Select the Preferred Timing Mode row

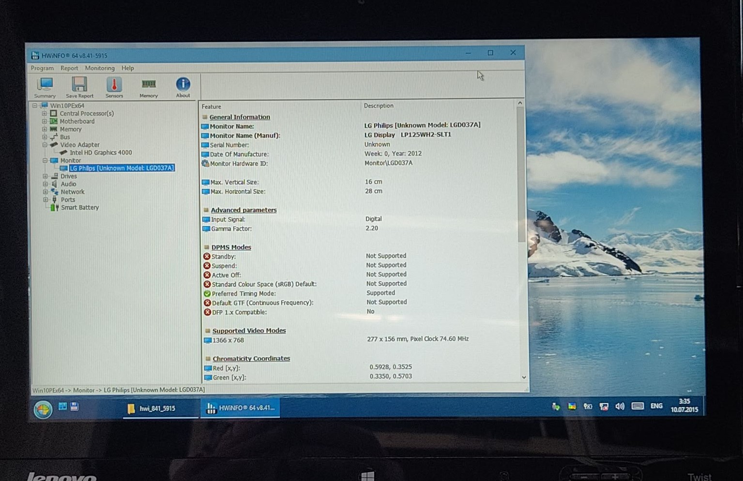[359, 293]
